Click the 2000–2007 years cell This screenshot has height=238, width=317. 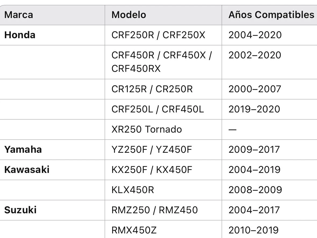click(x=269, y=89)
